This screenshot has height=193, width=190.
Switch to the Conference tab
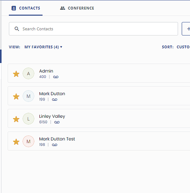(x=77, y=8)
